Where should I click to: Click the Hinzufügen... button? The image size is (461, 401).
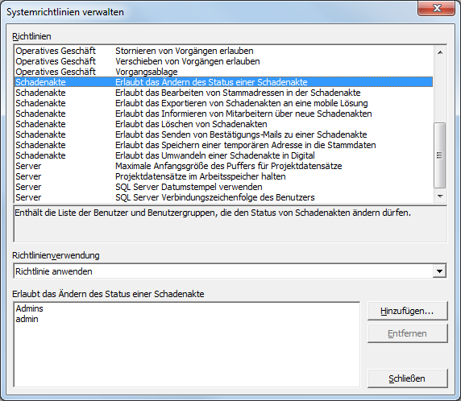pos(408,311)
